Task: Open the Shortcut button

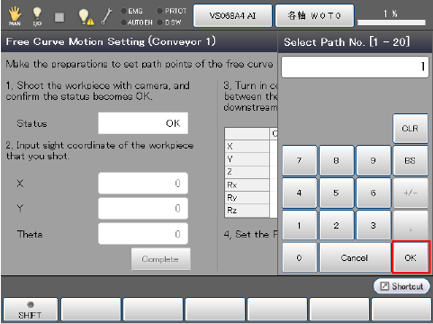Action: click(x=401, y=286)
